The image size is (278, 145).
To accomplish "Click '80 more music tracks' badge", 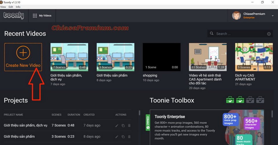I will (244, 140).
